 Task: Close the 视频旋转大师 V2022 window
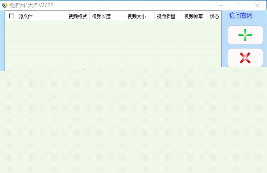[x=258, y=5]
